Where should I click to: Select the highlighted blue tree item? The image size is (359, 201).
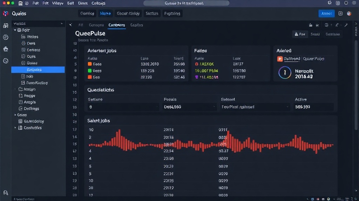pyautogui.click(x=38, y=70)
